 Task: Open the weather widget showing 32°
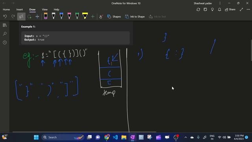[x=4, y=137]
